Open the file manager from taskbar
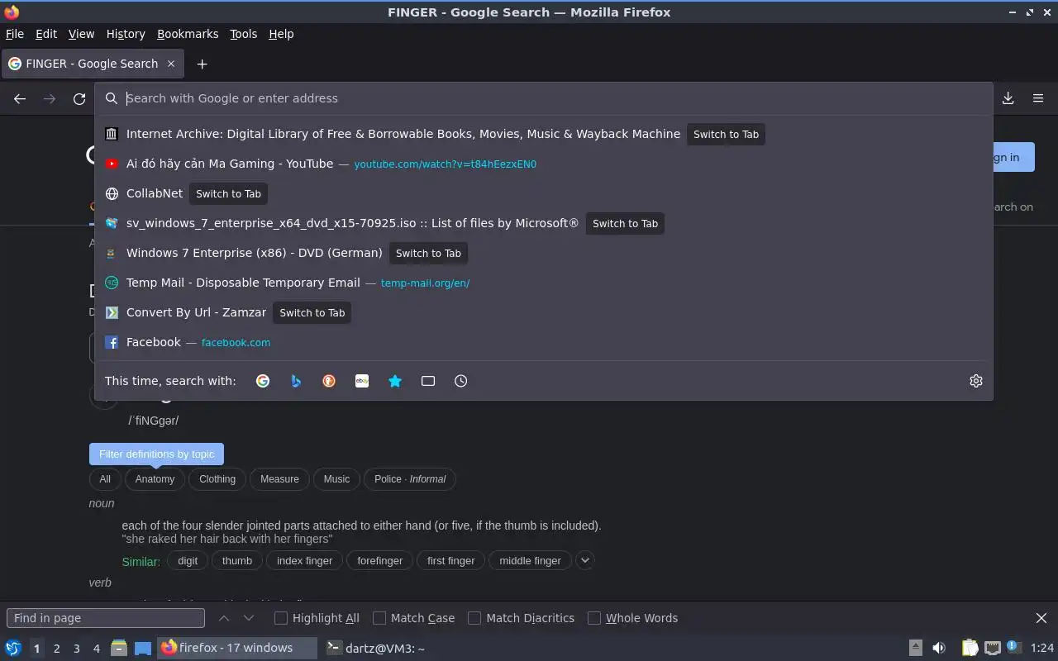 click(x=119, y=648)
